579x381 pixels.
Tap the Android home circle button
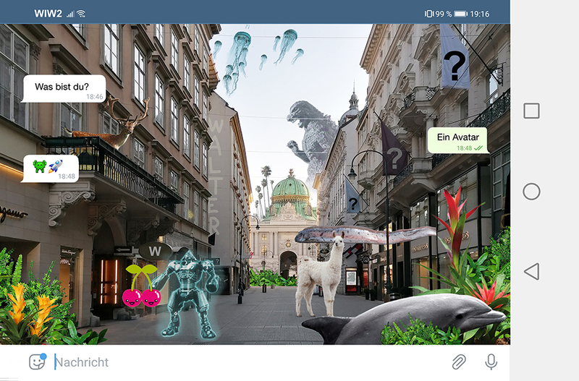click(x=531, y=192)
